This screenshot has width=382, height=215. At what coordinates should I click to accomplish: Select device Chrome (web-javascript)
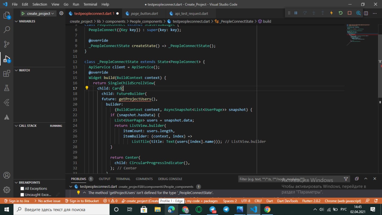(x=343, y=201)
